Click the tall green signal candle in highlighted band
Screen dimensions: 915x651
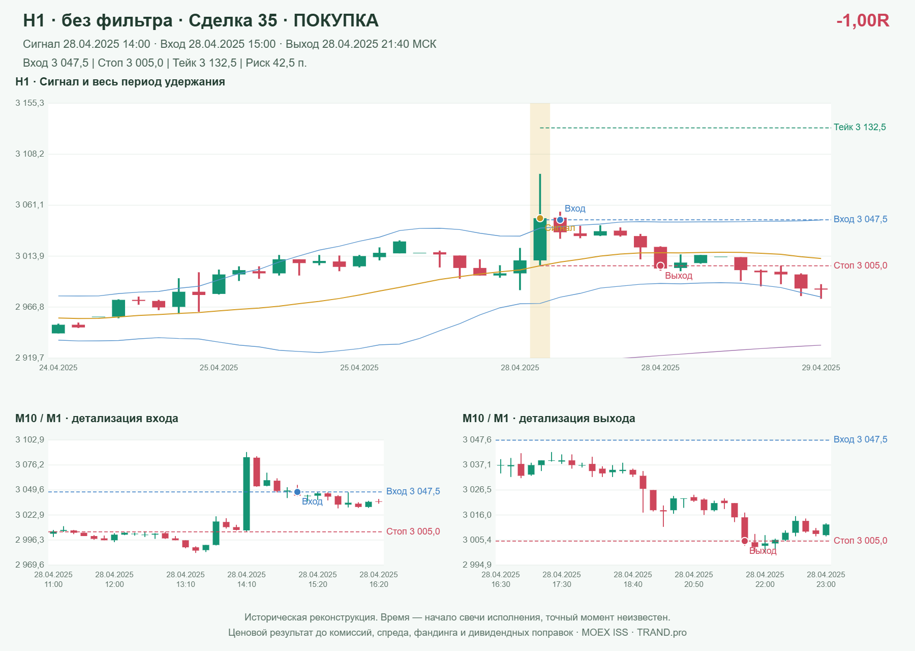point(540,239)
